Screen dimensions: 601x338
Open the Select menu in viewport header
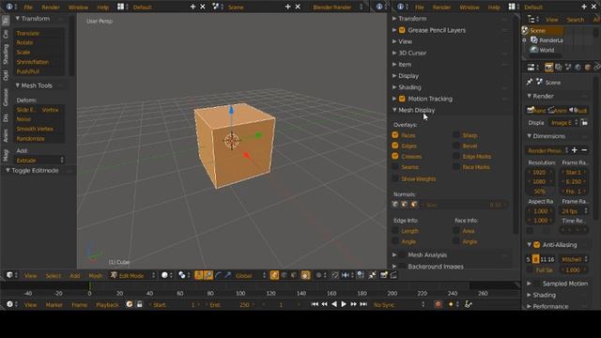click(x=54, y=275)
